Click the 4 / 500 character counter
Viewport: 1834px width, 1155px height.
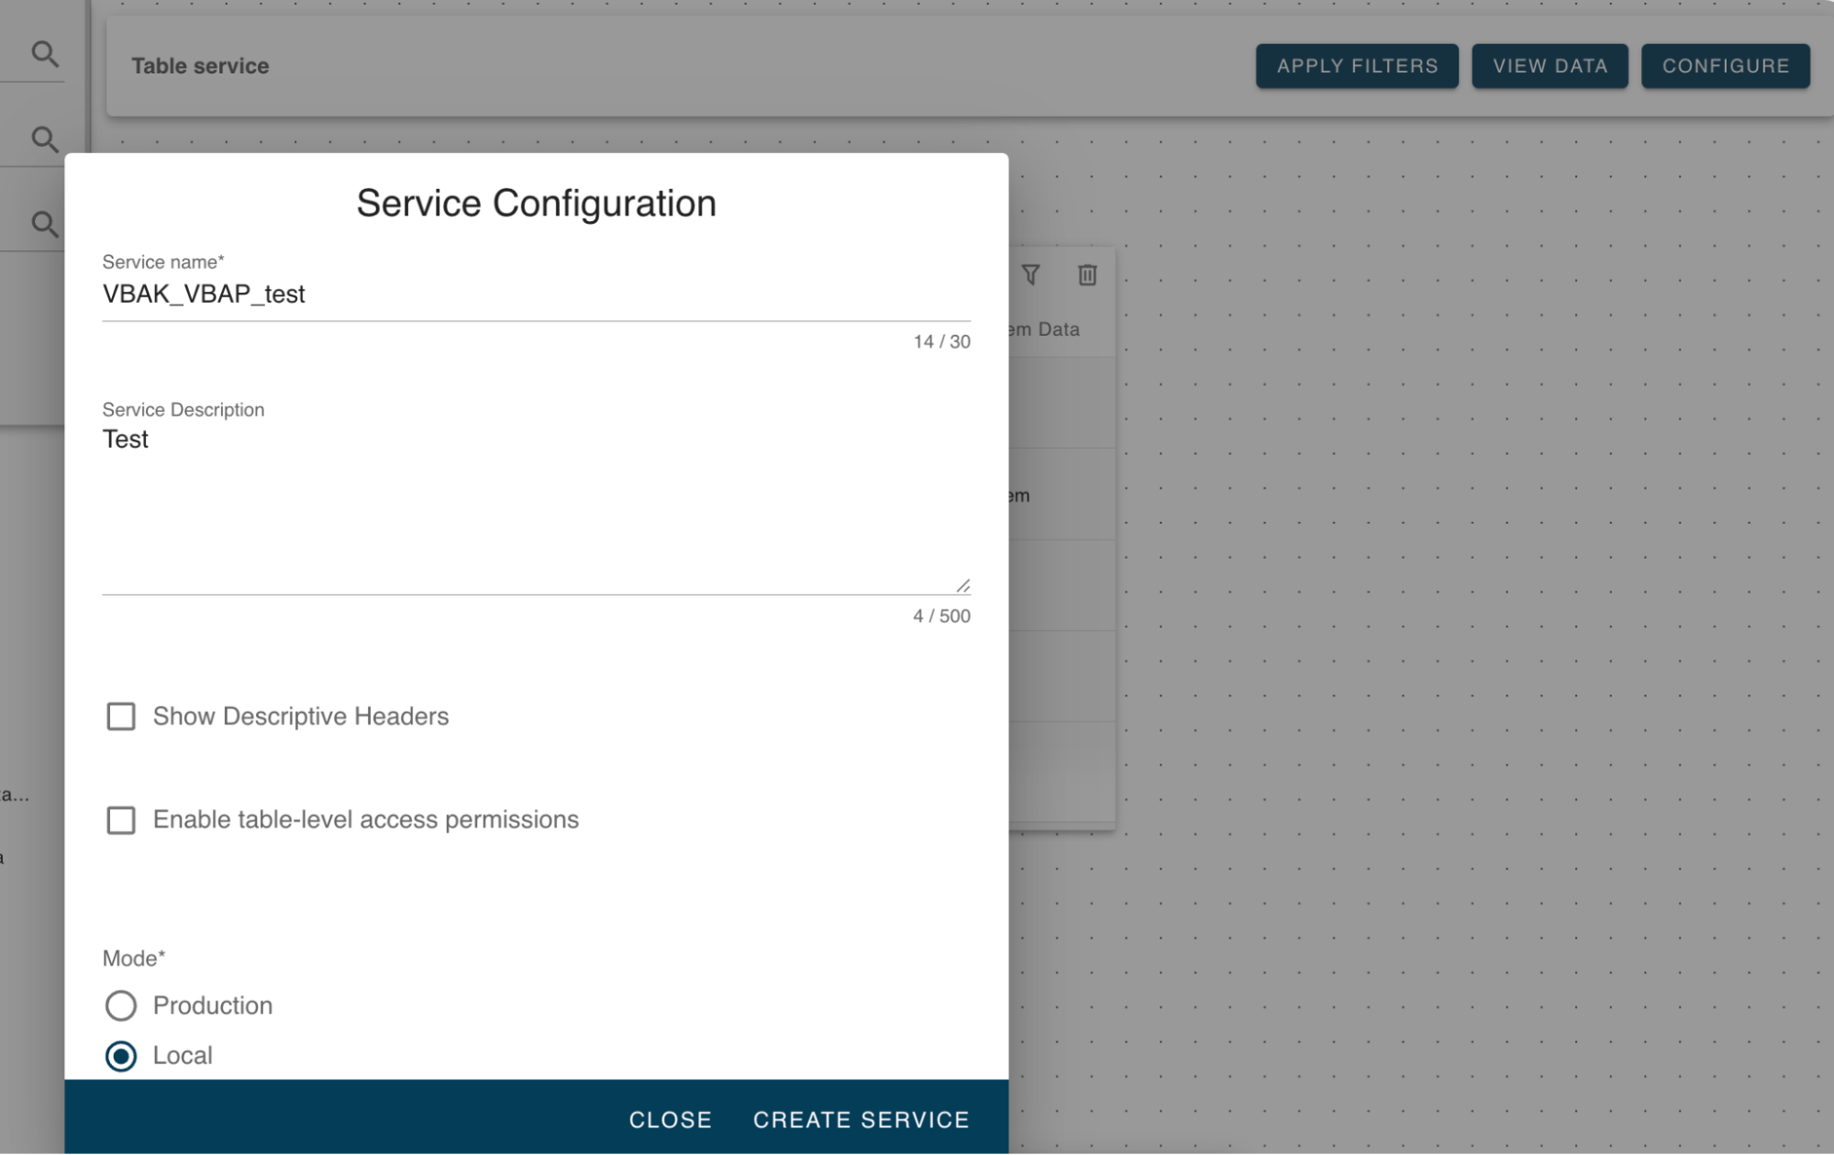click(941, 616)
